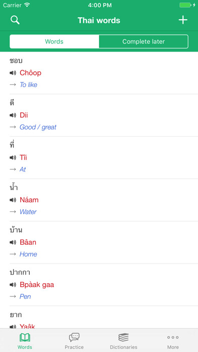Select the Words segment at top

54,41
